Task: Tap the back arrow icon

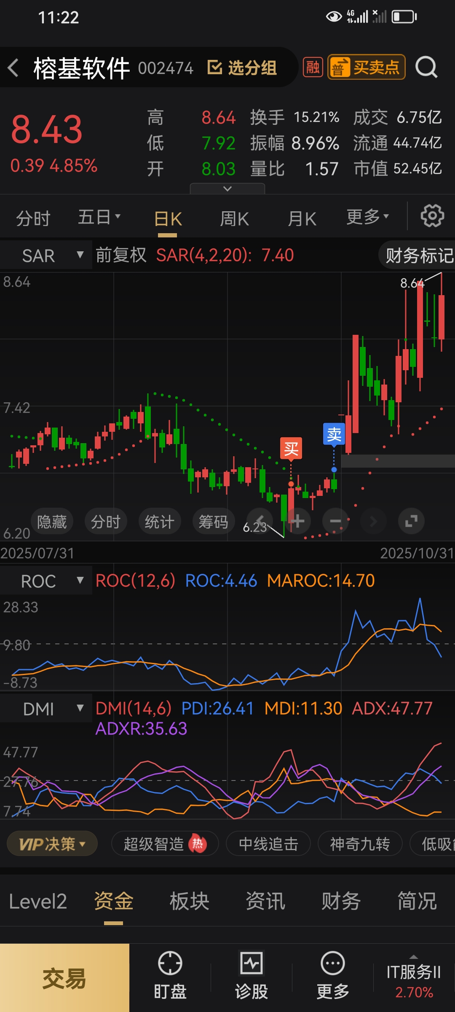Action: [13, 67]
